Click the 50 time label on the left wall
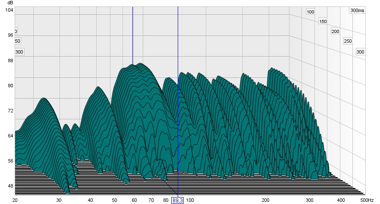Screen dimensions: 380x204 tap(17, 41)
